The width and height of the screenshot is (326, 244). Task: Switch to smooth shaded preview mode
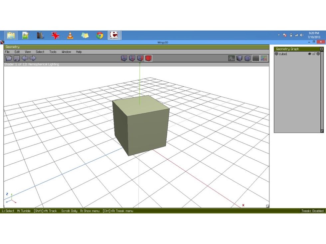[240, 58]
